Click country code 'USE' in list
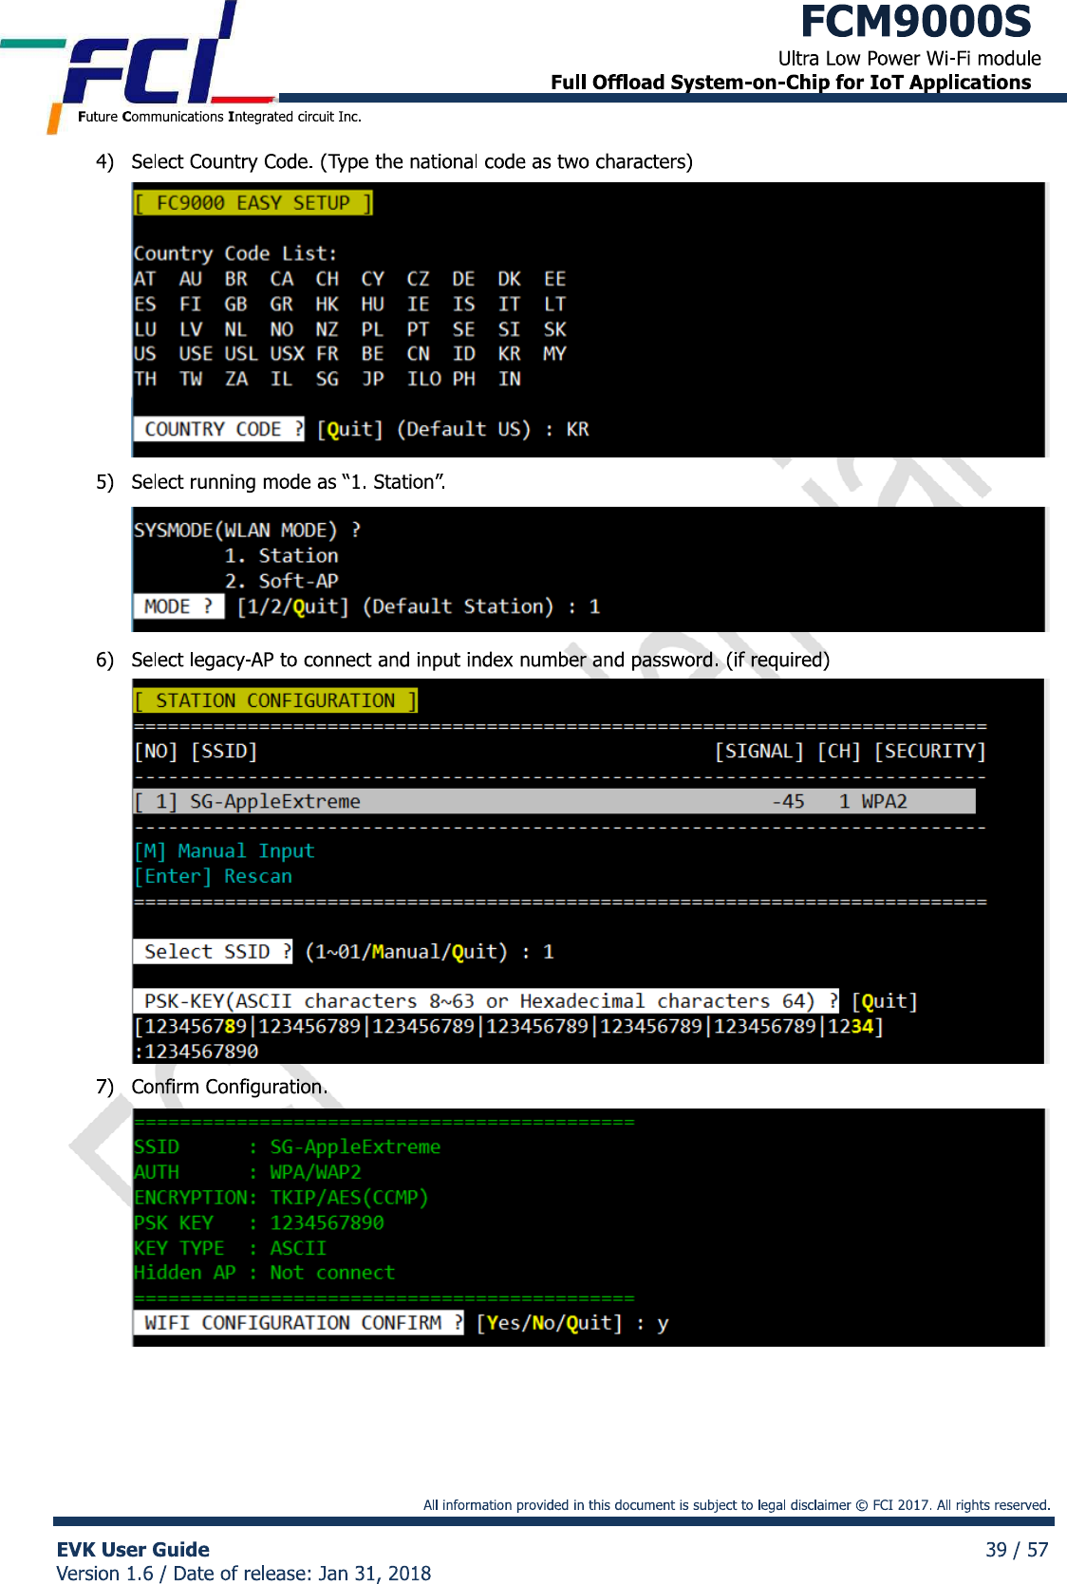1067x1584 pixels. [x=196, y=354]
